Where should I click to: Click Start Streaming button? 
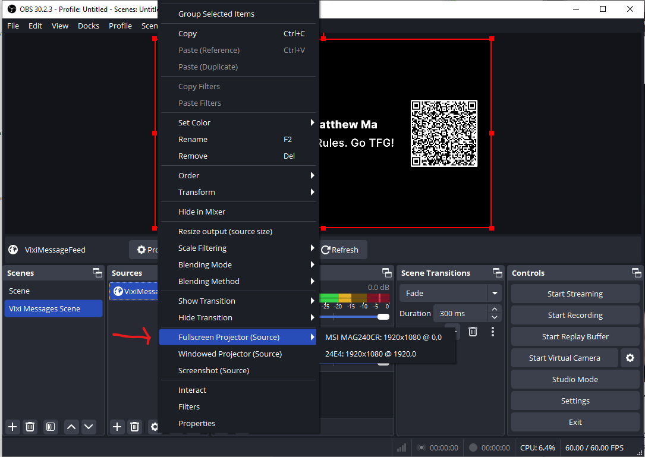click(x=575, y=294)
